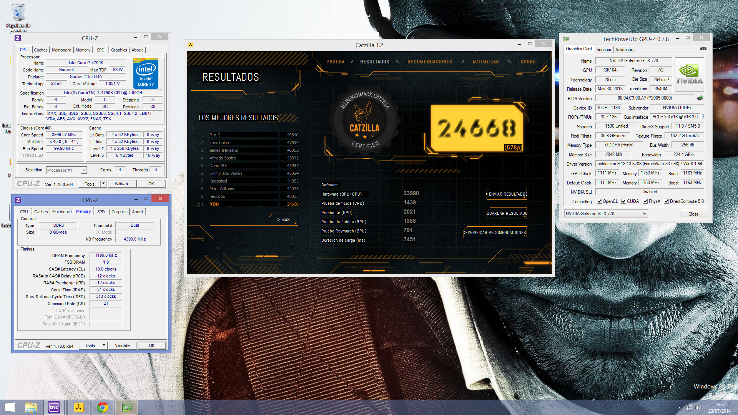Open the Graphics tab in top CPU-Z

click(x=119, y=50)
